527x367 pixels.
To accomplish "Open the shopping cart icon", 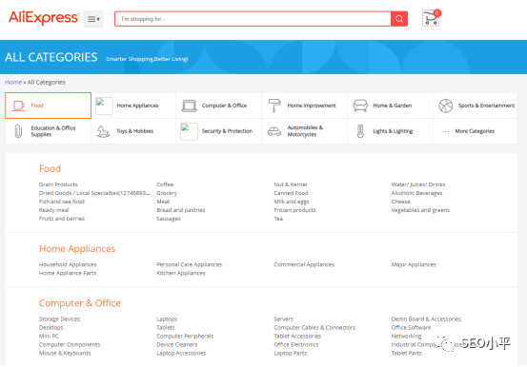I will point(431,18).
